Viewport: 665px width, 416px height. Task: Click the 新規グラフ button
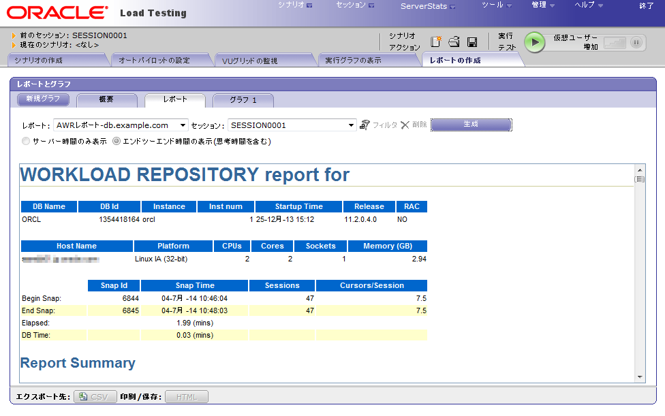point(43,100)
